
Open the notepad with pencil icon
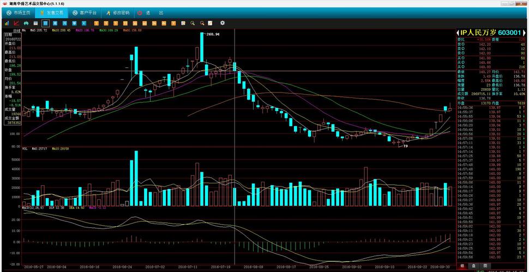210,23
